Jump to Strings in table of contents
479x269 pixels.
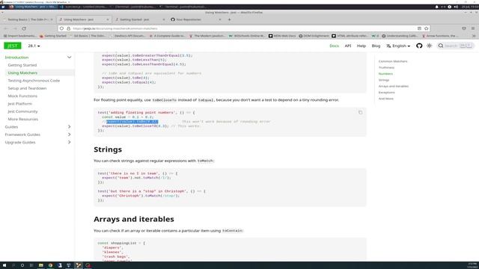[x=384, y=80]
